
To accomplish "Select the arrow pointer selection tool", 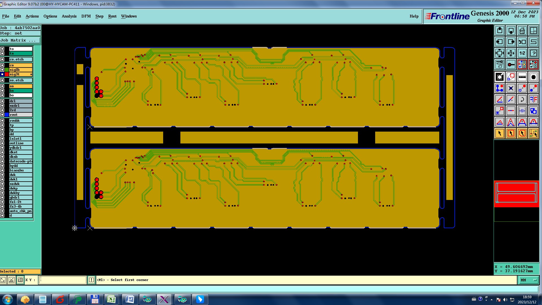I will click(499, 133).
